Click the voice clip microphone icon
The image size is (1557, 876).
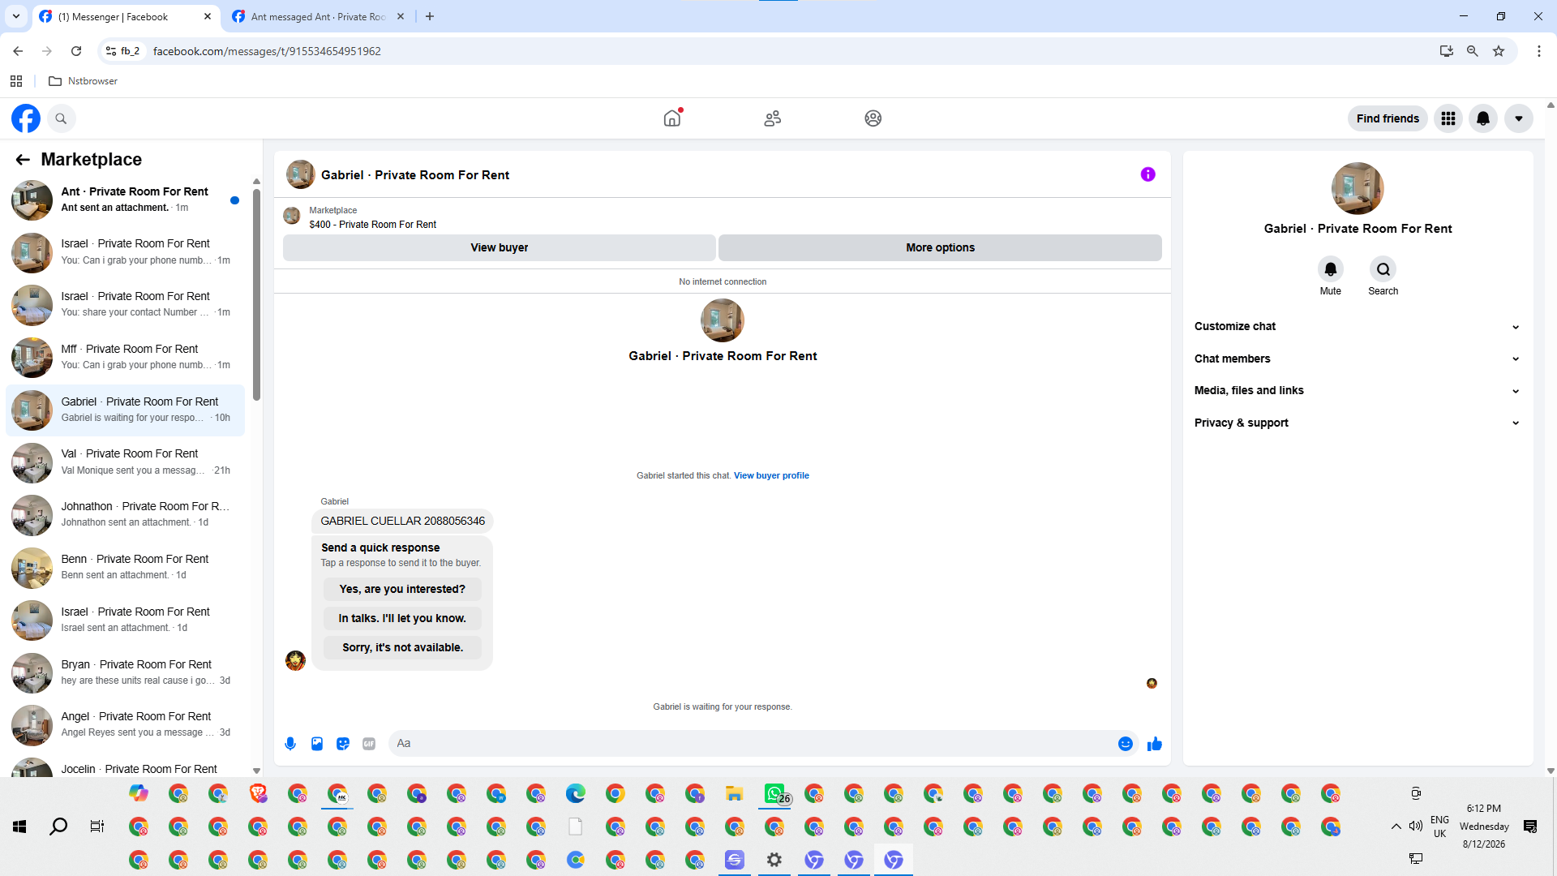point(290,744)
